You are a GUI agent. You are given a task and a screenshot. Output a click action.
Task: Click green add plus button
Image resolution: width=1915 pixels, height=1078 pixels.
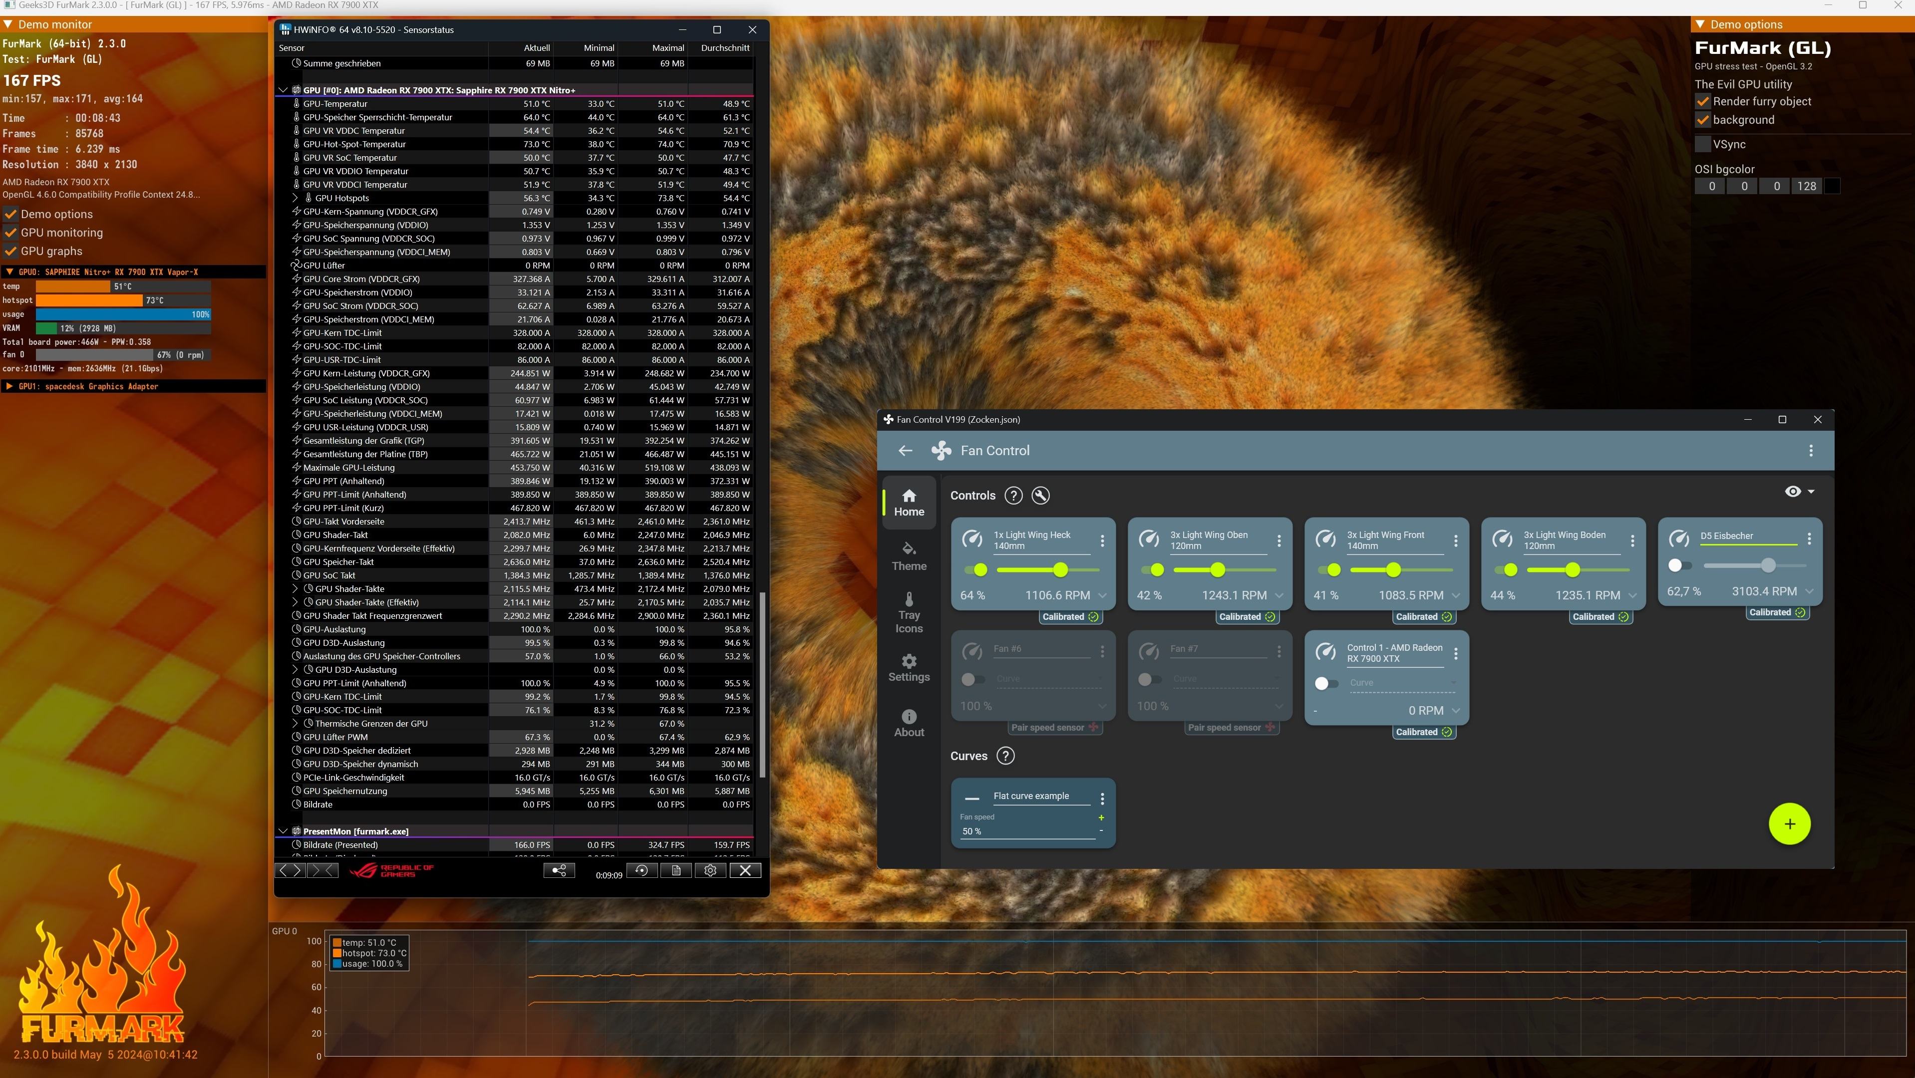(1789, 824)
